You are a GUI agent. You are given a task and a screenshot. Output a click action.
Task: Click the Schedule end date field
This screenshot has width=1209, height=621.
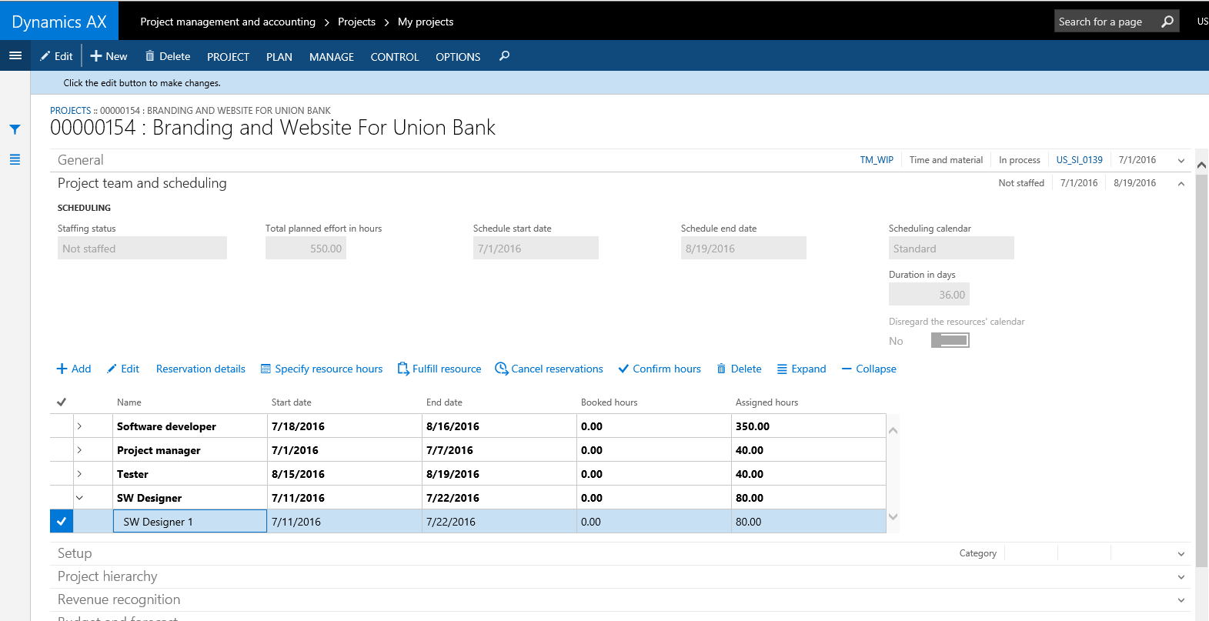click(743, 248)
